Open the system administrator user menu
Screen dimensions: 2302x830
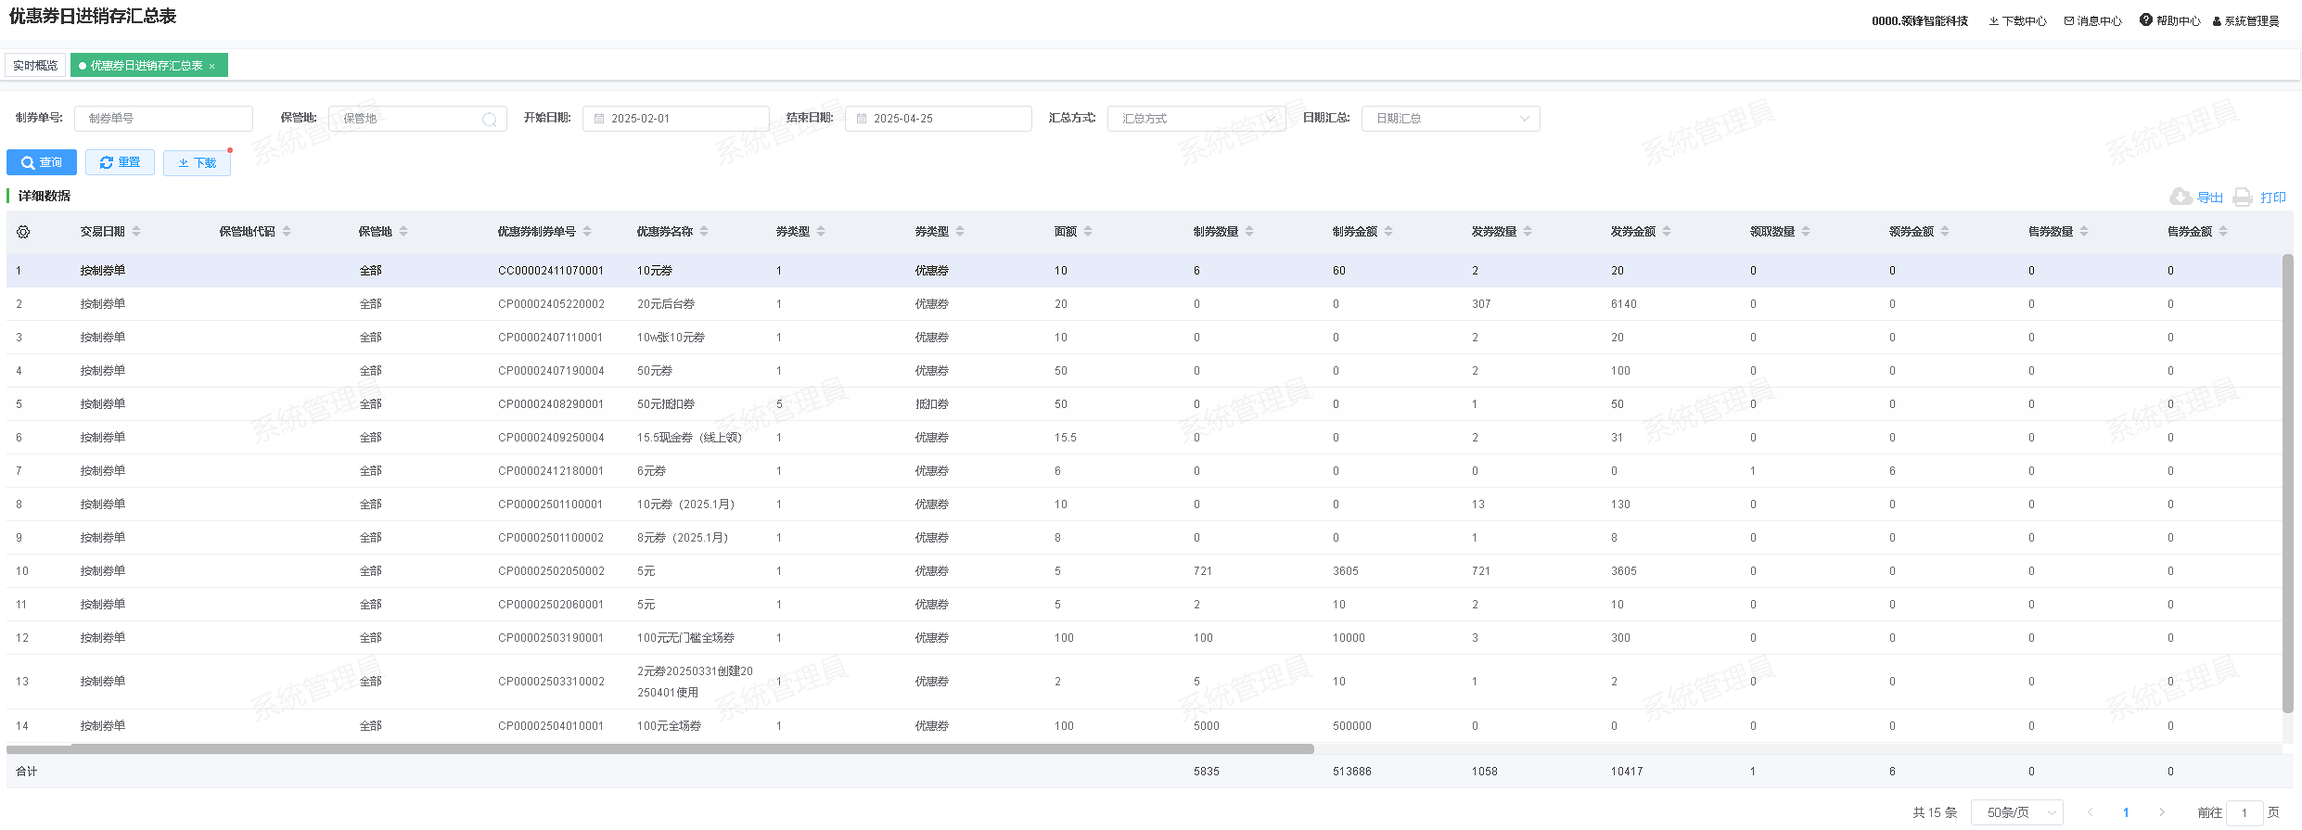(x=2245, y=20)
